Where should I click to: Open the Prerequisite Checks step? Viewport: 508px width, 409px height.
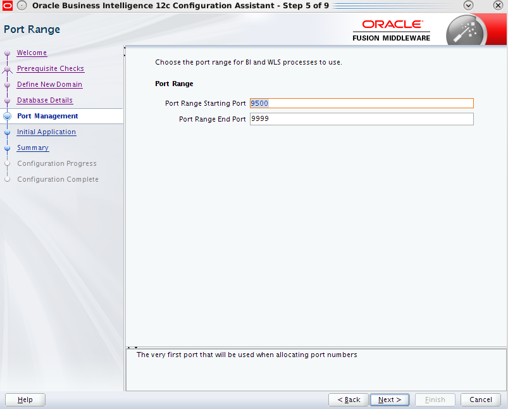(x=51, y=68)
